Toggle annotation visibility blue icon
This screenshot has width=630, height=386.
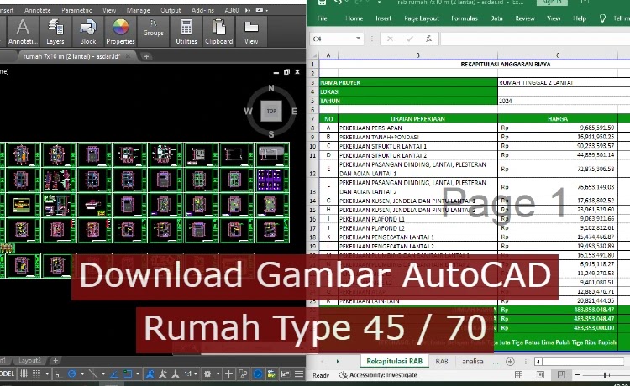pos(150,374)
